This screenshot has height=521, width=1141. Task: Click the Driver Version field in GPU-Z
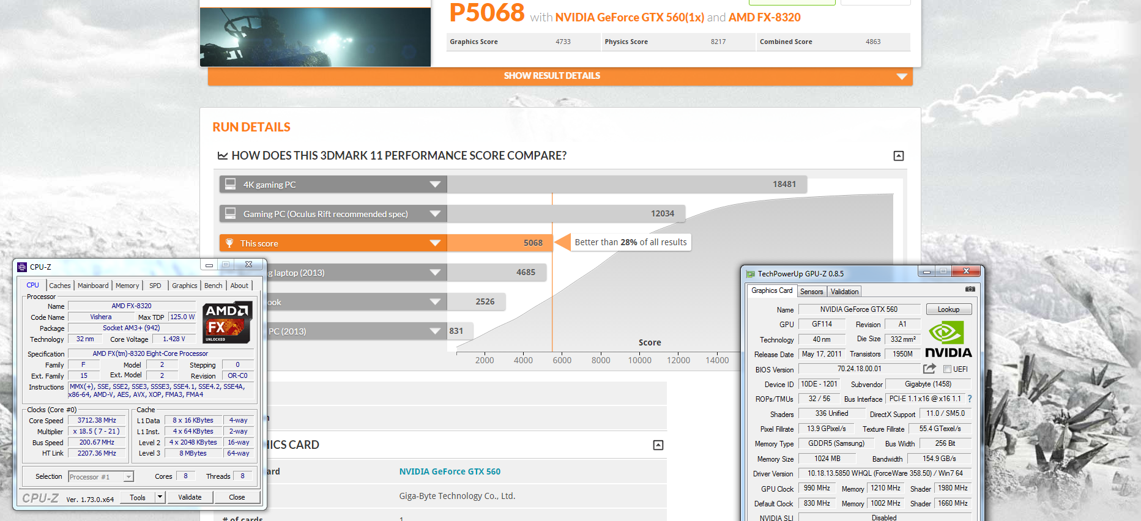[885, 473]
